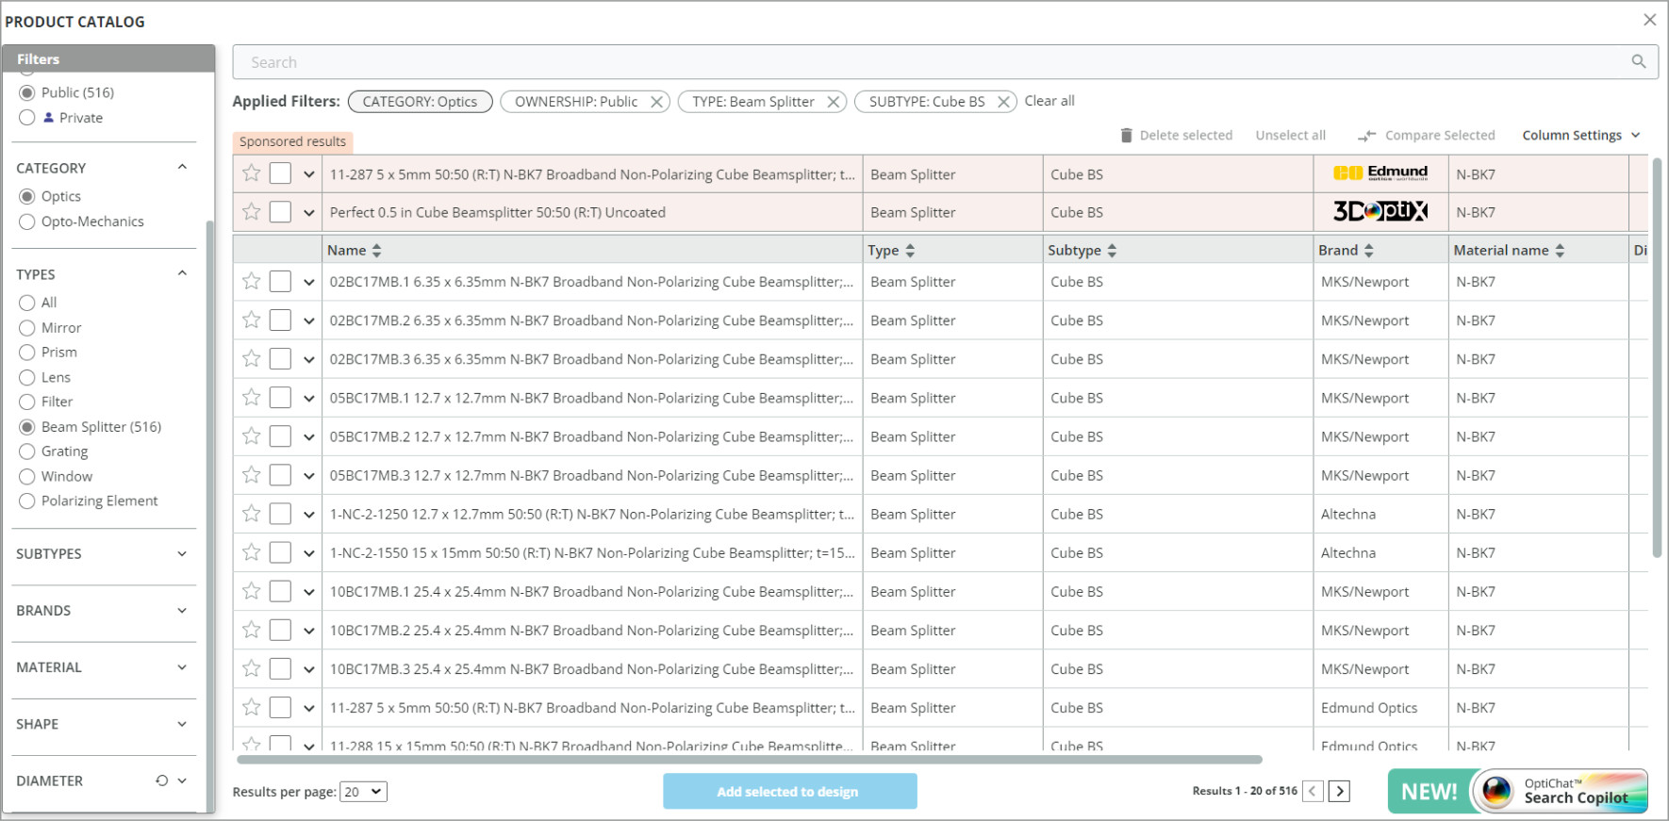Screen dimensions: 1669x821
Task: Click the Delete selected trash icon
Action: click(1126, 135)
